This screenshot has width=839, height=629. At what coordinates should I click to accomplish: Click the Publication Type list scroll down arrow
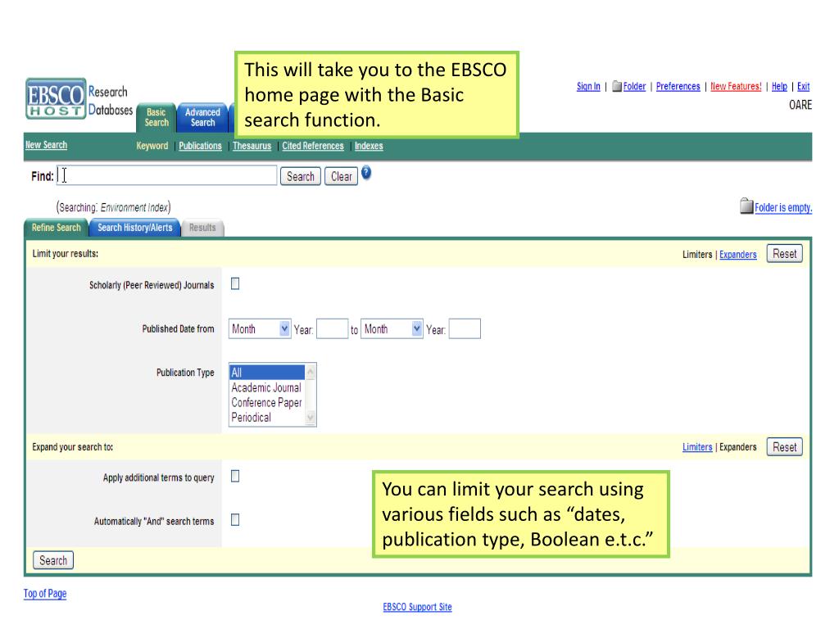[311, 419]
